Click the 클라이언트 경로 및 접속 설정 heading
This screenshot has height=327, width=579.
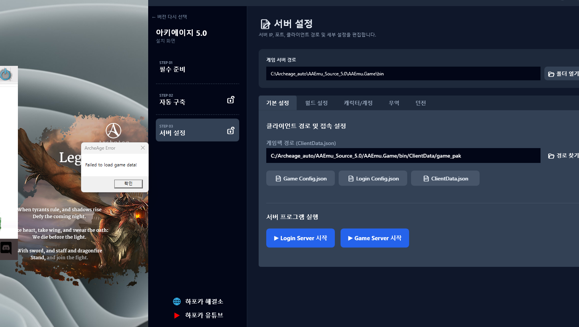pos(306,126)
